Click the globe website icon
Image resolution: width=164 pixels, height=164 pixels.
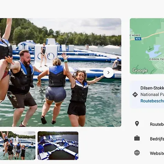137,153
